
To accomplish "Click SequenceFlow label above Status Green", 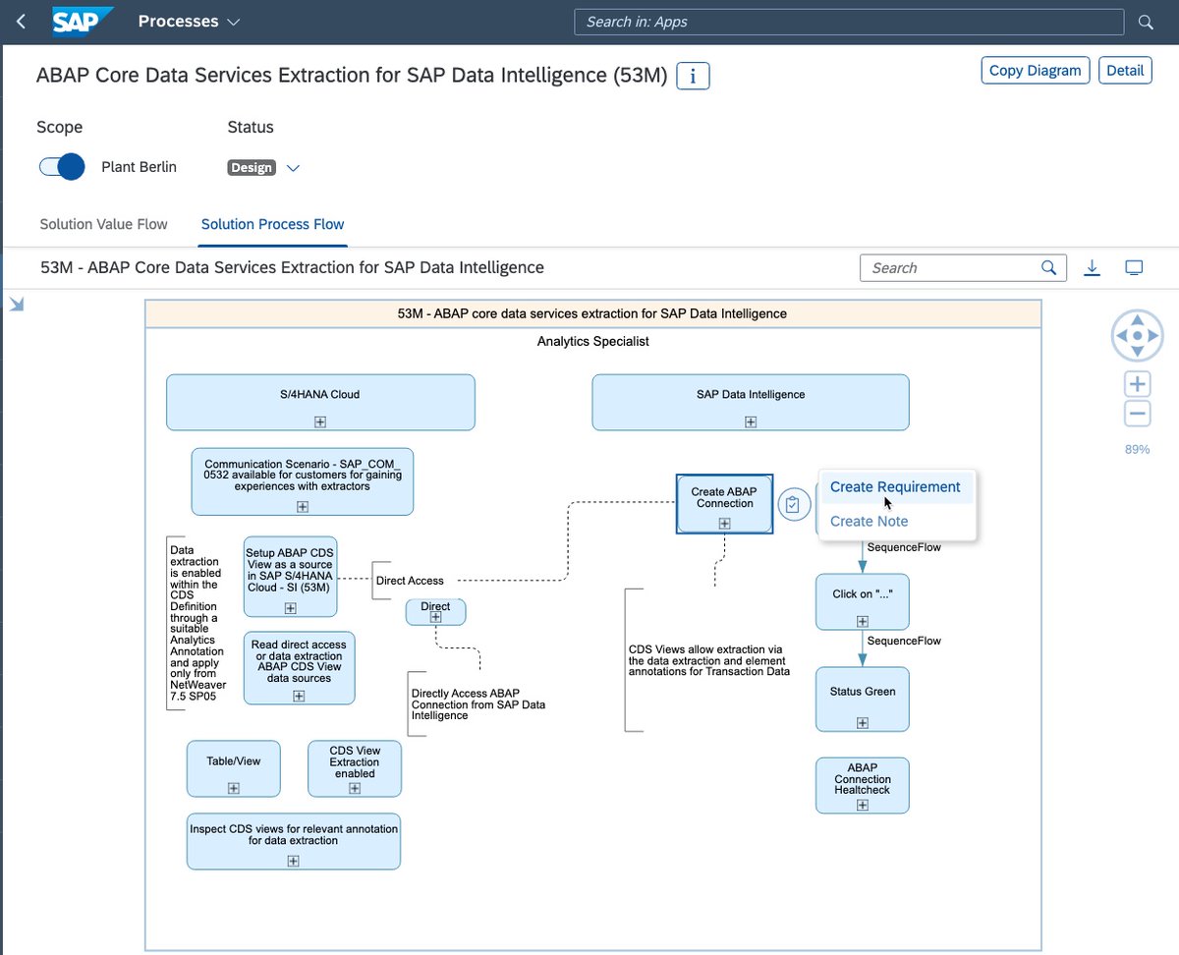I will (904, 641).
